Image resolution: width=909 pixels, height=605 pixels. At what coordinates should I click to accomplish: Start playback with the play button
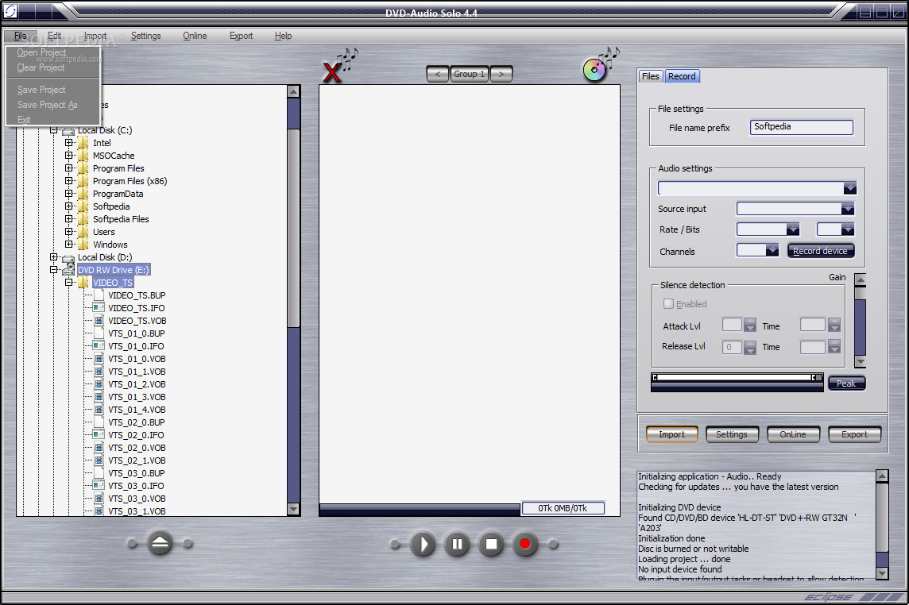(x=424, y=544)
